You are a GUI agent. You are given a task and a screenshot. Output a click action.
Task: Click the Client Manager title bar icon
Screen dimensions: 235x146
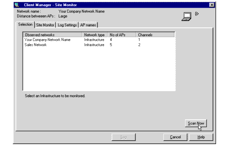click(17, 5)
